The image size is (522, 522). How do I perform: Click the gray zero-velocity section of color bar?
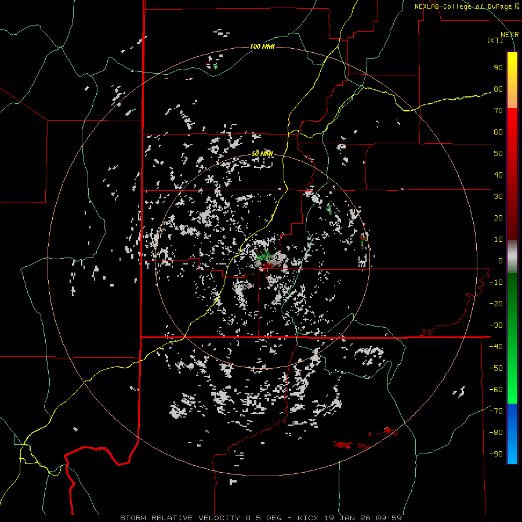coord(512,257)
